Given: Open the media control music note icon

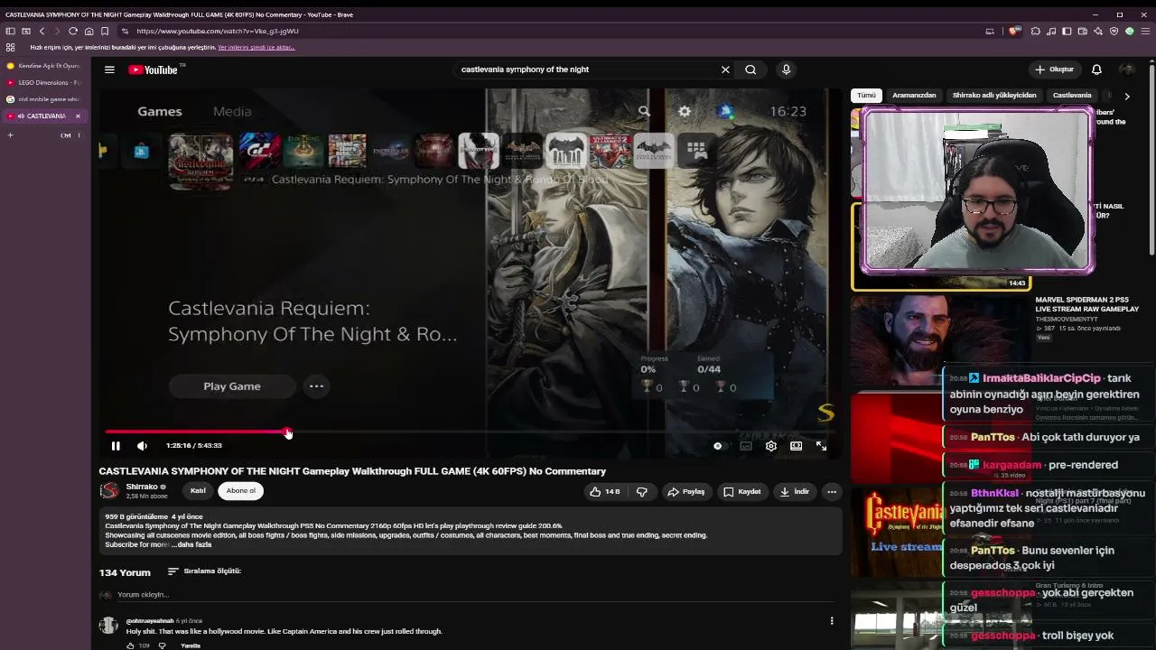Looking at the screenshot, I should [x=1051, y=31].
